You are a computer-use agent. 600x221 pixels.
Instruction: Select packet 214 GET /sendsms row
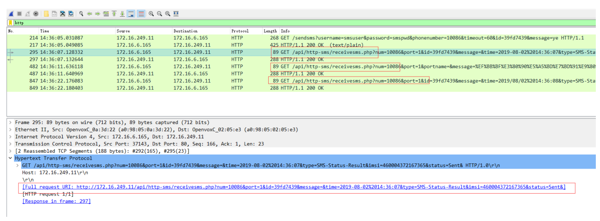coord(301,38)
